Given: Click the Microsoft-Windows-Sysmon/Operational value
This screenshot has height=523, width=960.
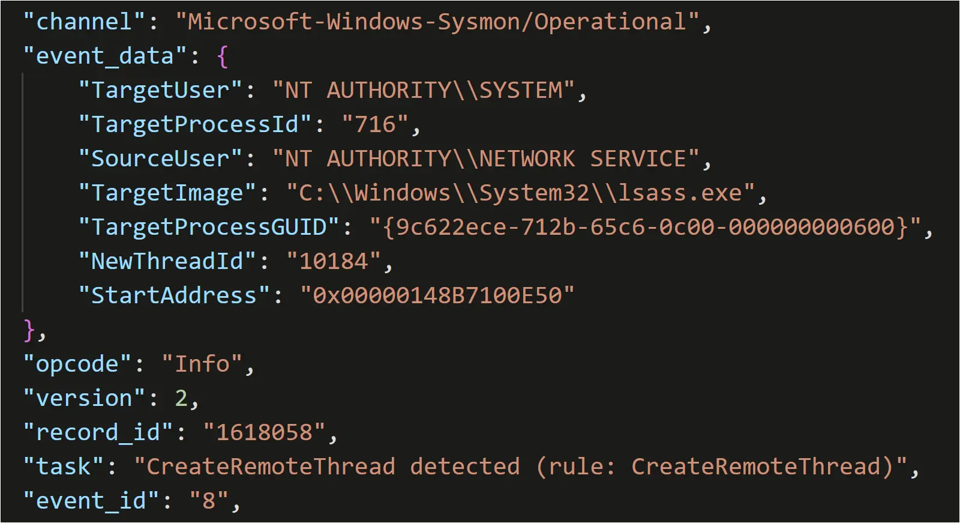Looking at the screenshot, I should point(437,22).
